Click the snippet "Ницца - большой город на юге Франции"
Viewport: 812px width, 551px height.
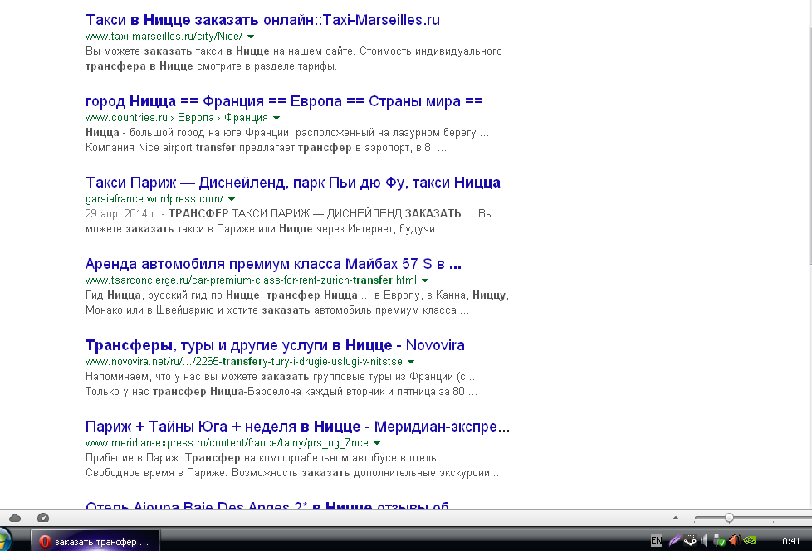coord(287,139)
